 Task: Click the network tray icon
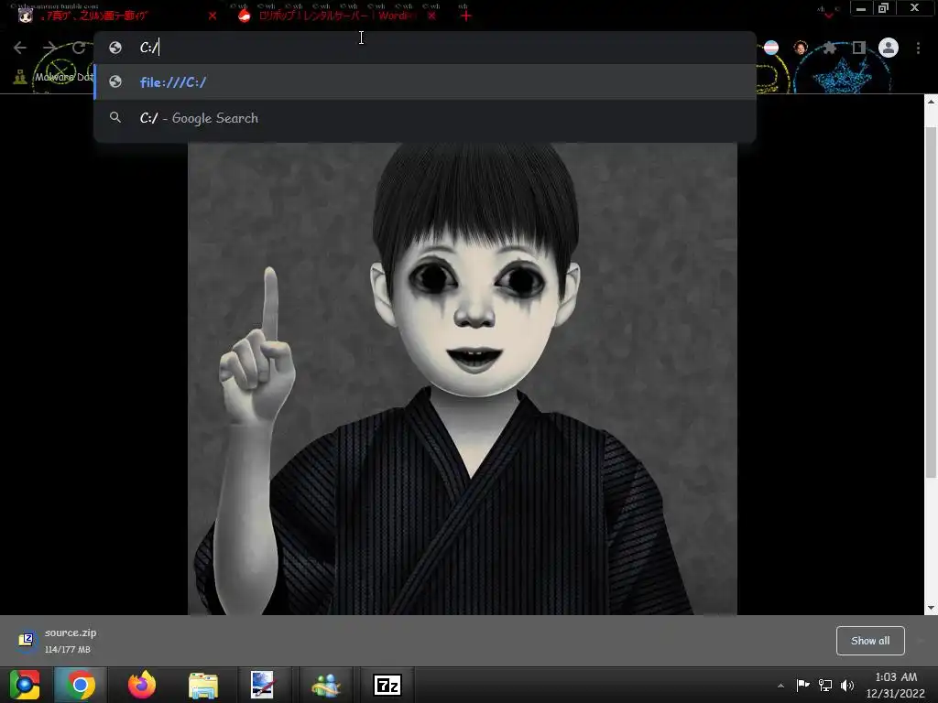coord(825,685)
